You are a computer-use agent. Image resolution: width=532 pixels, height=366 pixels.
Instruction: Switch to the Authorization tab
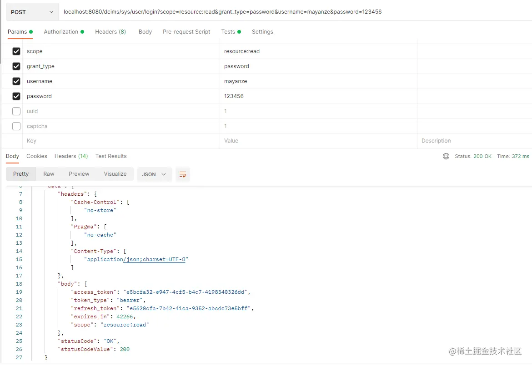[61, 32]
